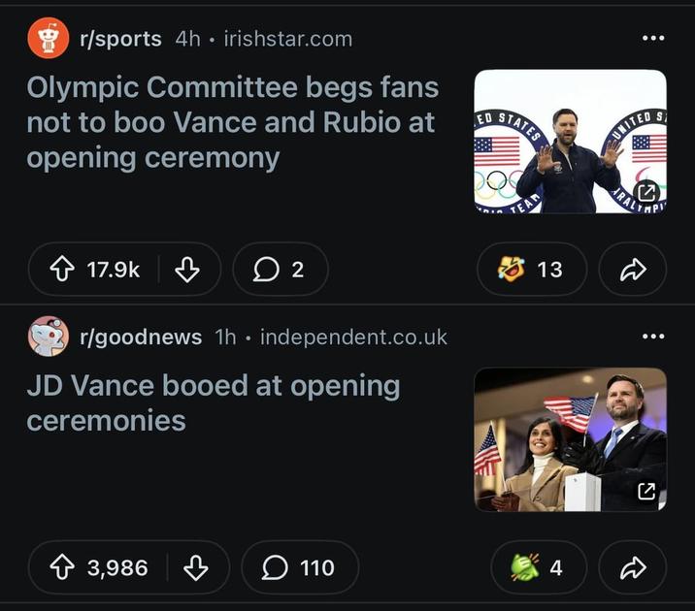View the 13 awards on r/sports post

point(532,270)
